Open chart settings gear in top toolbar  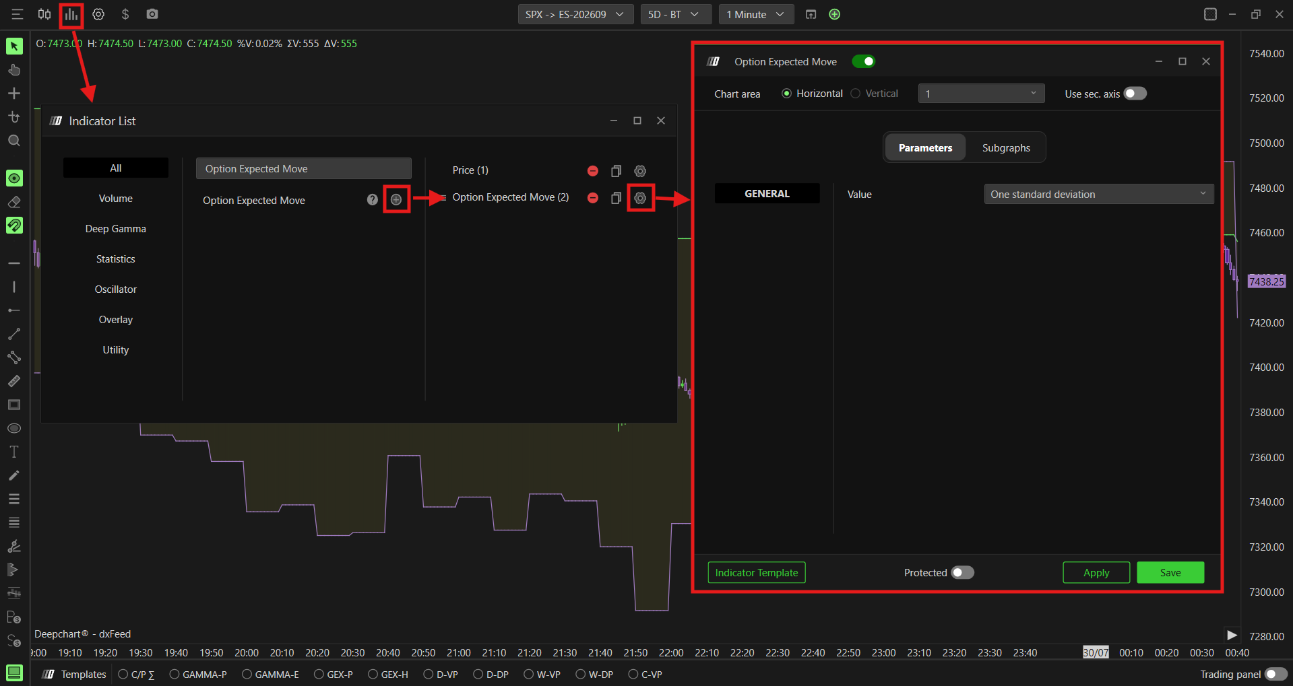pos(98,14)
